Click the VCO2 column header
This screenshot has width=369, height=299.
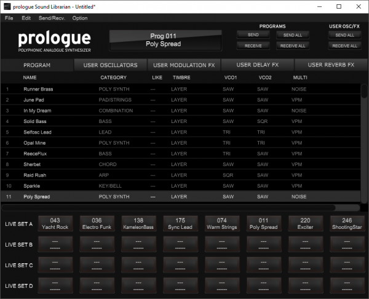coord(265,78)
